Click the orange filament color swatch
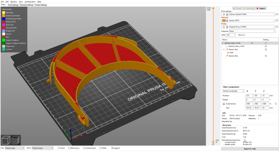 click(x=224, y=21)
